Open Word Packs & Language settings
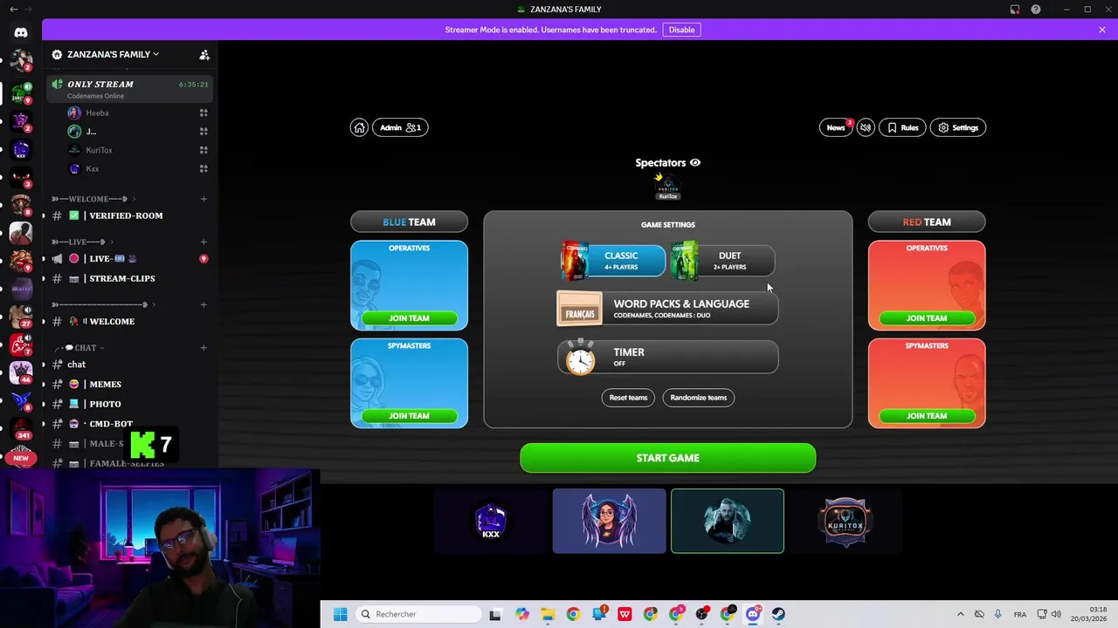Image resolution: width=1118 pixels, height=628 pixels. tap(667, 309)
